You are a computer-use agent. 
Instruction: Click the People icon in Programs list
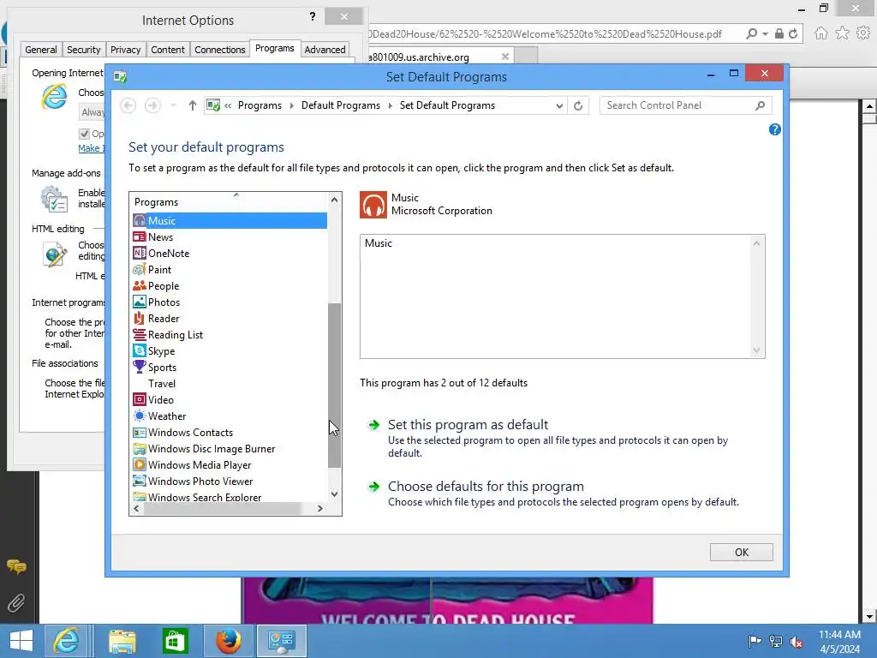pos(140,285)
